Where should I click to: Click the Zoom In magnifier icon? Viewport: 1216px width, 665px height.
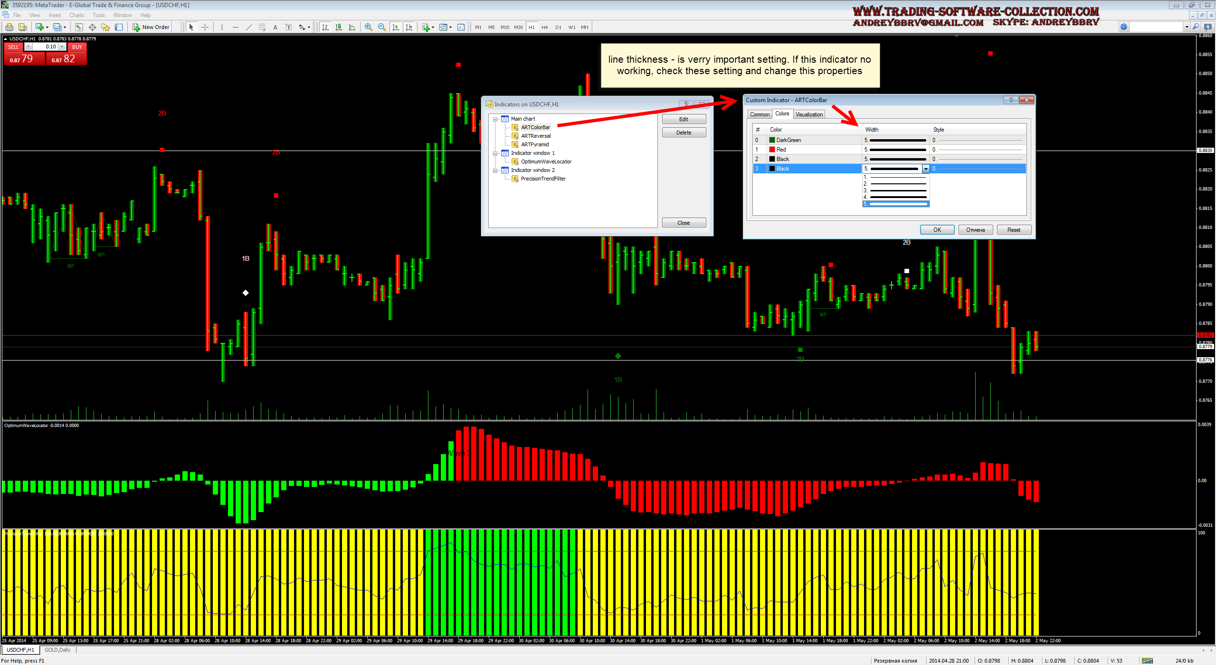tap(368, 27)
